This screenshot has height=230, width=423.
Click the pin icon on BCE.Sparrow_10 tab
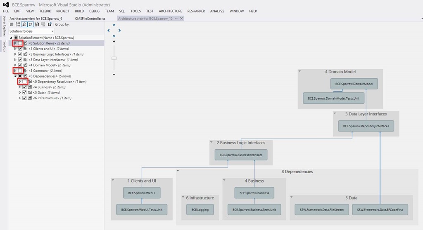176,19
